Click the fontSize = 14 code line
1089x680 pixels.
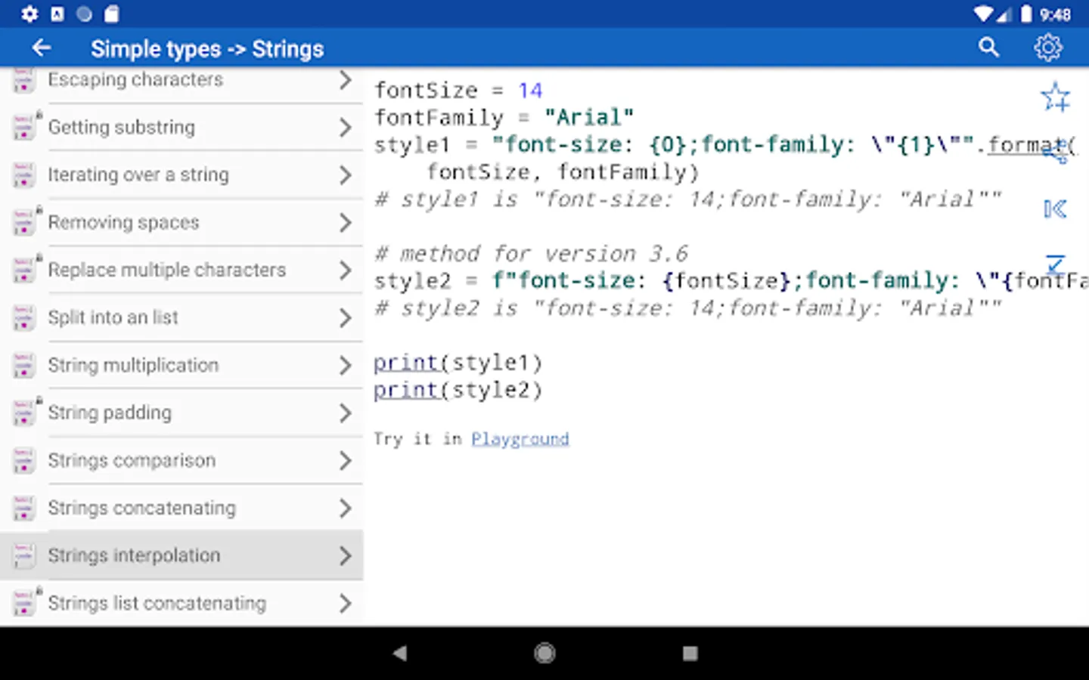(458, 90)
